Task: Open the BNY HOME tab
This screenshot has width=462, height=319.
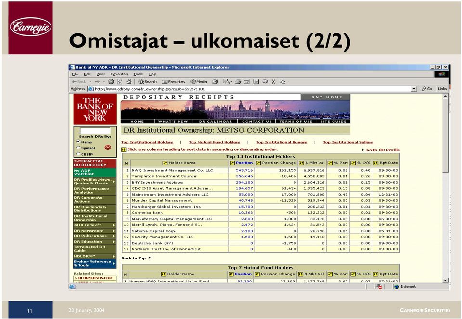Action: tap(326, 97)
